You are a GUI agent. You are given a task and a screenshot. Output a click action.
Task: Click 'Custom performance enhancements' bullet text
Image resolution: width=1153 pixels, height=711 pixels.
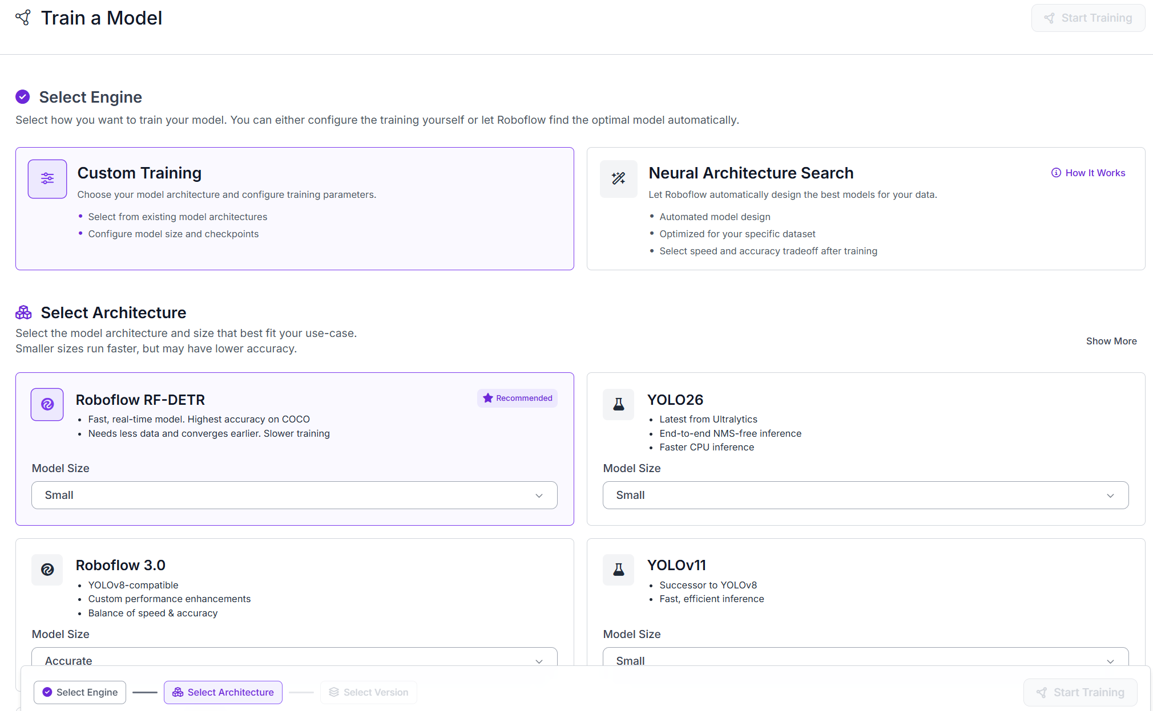pos(170,599)
